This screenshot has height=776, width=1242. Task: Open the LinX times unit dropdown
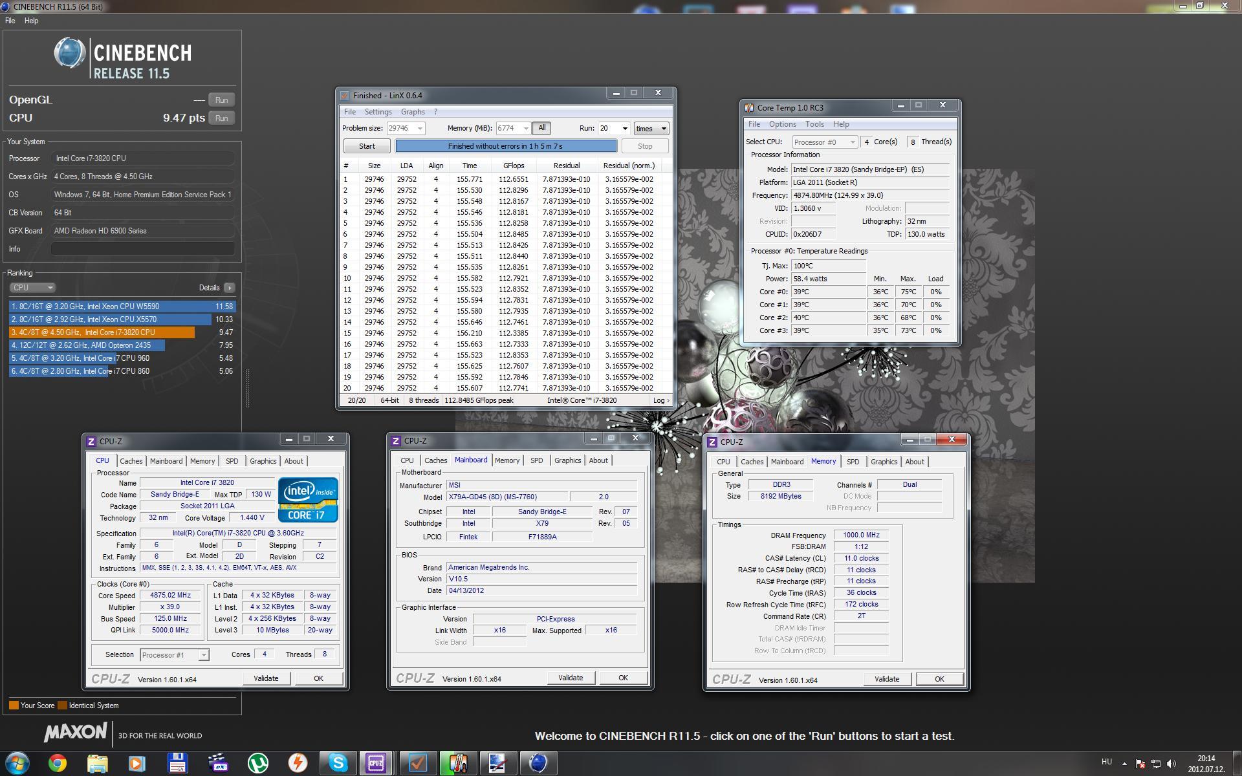tap(651, 129)
